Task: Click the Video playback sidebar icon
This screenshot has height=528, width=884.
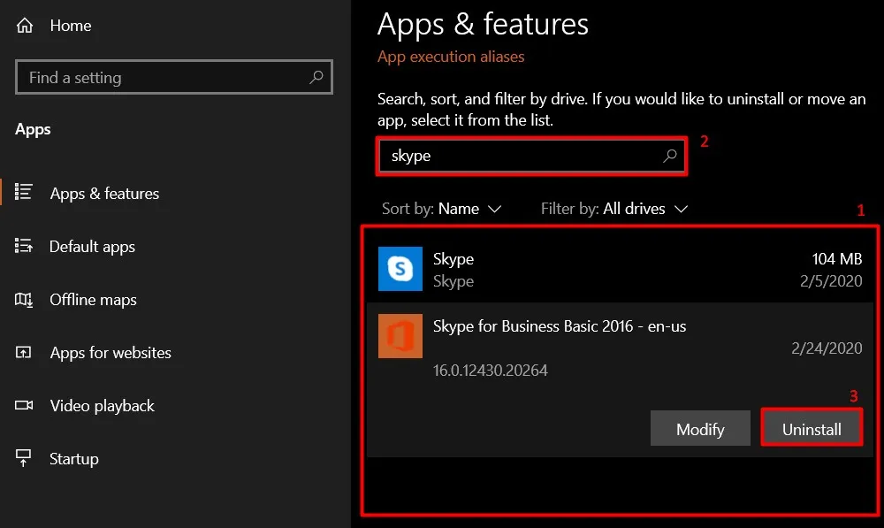Action: click(23, 405)
